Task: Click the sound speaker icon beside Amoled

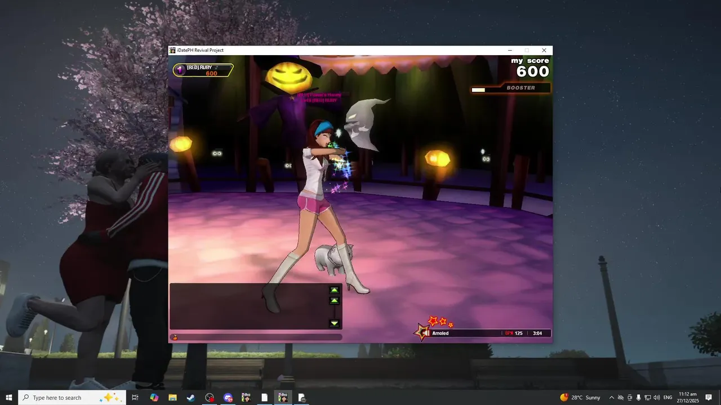Action: pos(426,333)
